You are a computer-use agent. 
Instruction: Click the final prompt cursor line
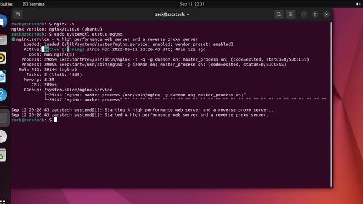34,120
